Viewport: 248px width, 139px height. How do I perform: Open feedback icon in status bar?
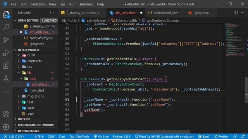(x=235, y=136)
